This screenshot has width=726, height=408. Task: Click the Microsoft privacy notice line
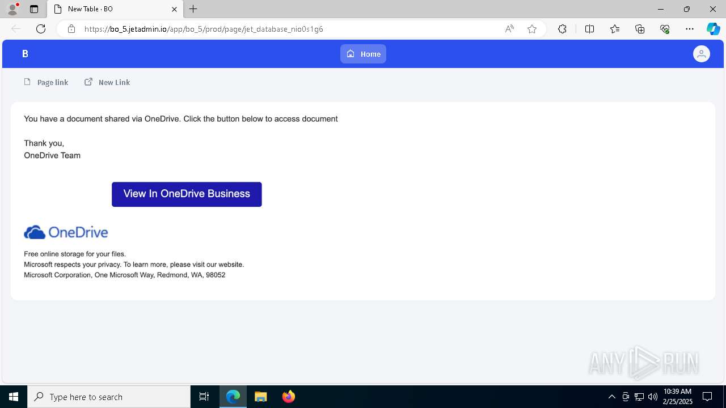pos(134,265)
